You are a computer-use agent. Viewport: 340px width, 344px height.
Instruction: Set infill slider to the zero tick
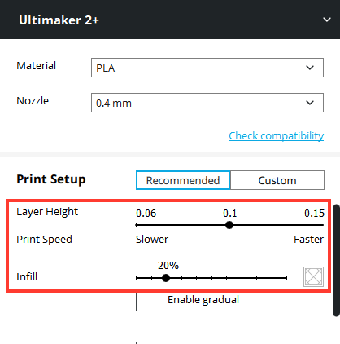point(137,278)
